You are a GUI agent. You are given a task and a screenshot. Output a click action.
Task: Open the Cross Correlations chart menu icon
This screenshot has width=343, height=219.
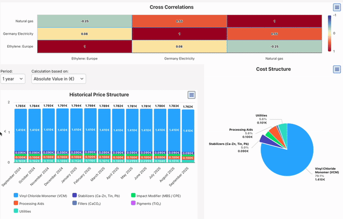click(x=336, y=7)
